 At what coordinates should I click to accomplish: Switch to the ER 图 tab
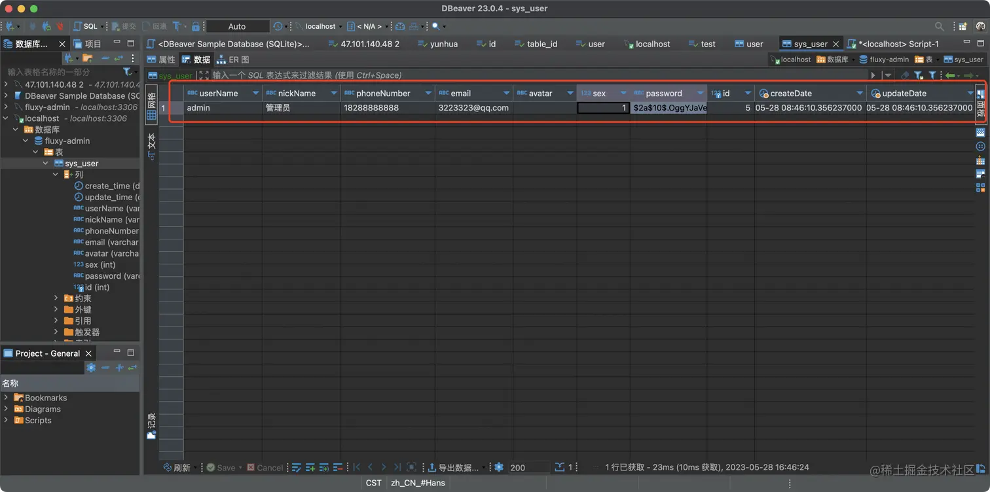pos(232,60)
